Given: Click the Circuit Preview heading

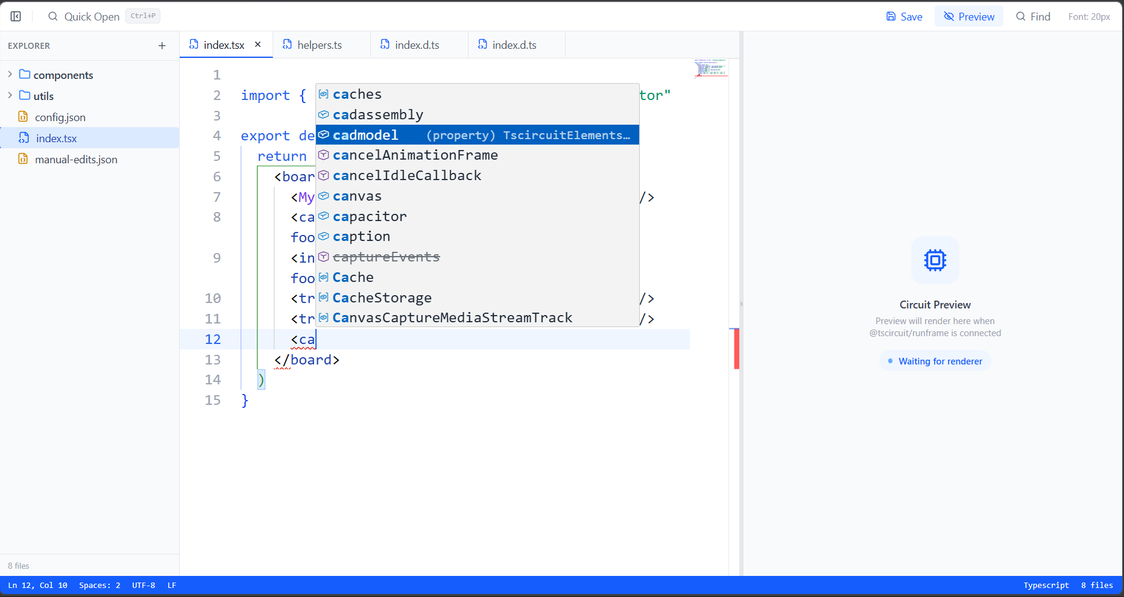Looking at the screenshot, I should point(935,305).
